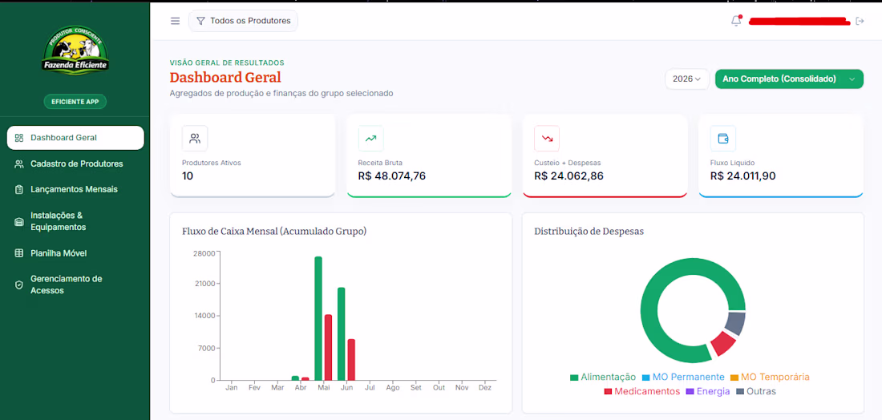Click the Produtores Ativos value 10

[188, 176]
